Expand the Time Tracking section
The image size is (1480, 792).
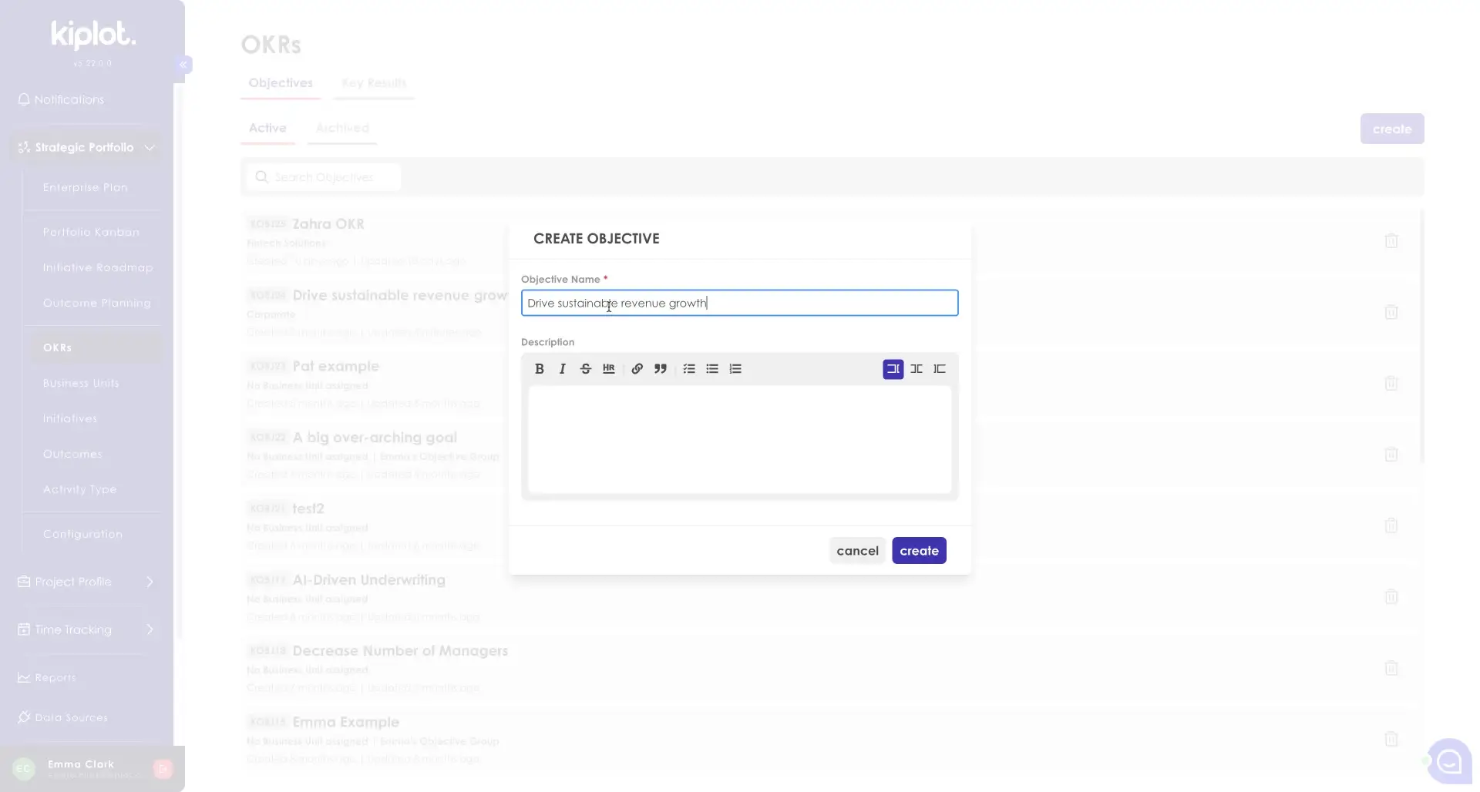(x=85, y=629)
